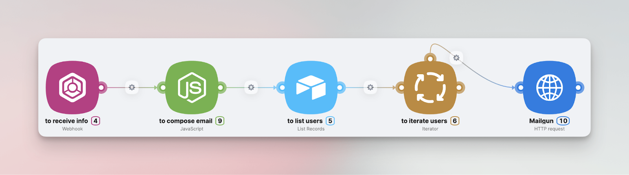Click the Iterator node top output connector
The width and height of the screenshot is (629, 175).
(x=430, y=59)
